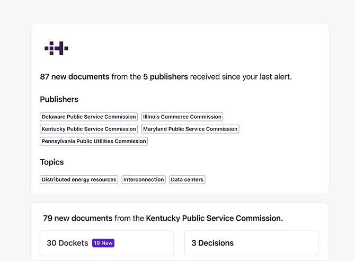
Task: Click 'Kentucky Public Service Commission.' in the heading
Action: pos(215,218)
